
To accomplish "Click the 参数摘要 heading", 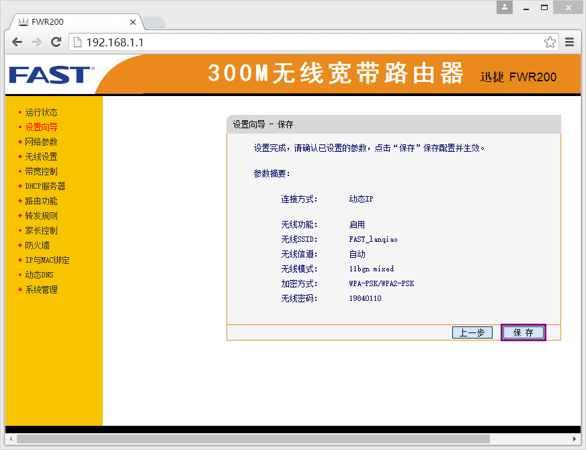I will [x=271, y=174].
